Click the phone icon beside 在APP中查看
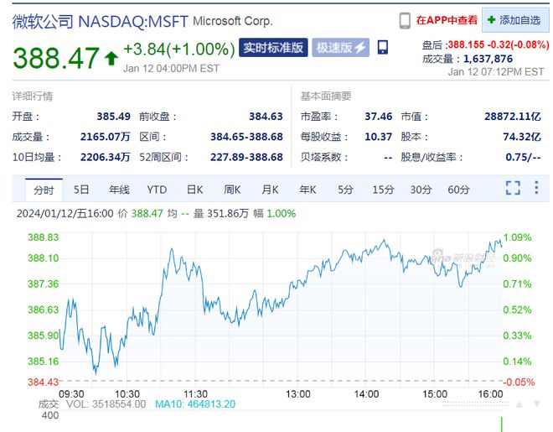Image resolution: width=553 pixels, height=432 pixels. [405, 20]
